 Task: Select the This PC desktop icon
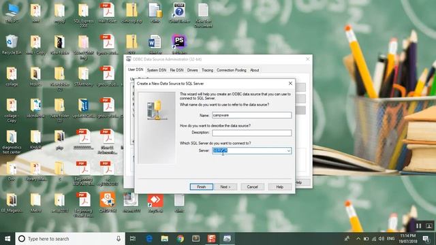pyautogui.click(x=12, y=13)
